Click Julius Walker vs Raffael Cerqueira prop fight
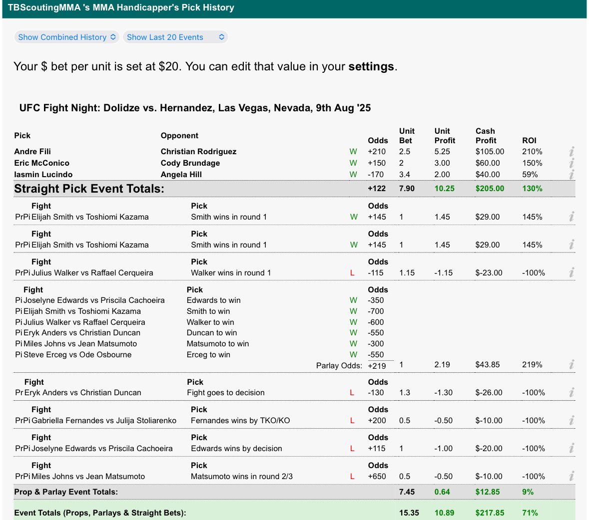The width and height of the screenshot is (589, 520). [92, 273]
